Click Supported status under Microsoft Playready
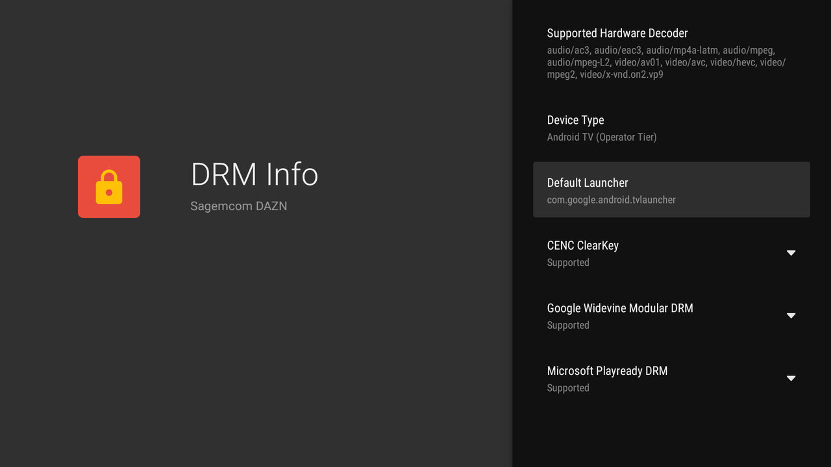Screen dimensions: 831x467 click(x=568, y=388)
